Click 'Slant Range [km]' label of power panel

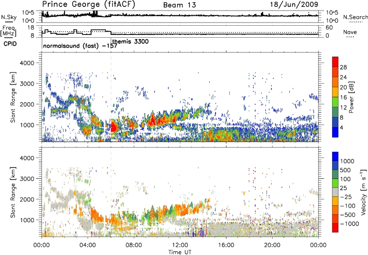click(x=13, y=97)
